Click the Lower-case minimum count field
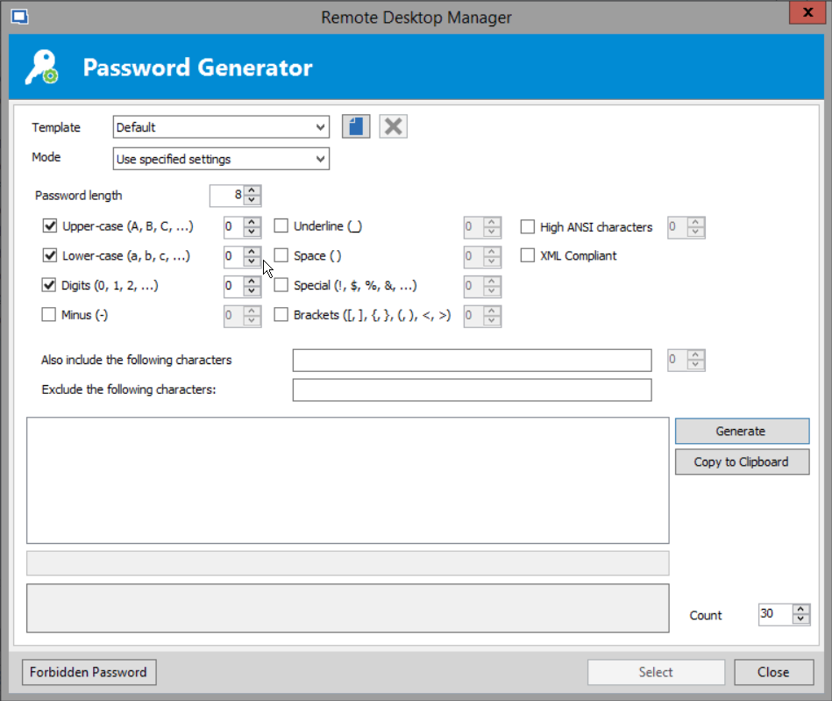The height and width of the screenshot is (701, 832). [234, 256]
